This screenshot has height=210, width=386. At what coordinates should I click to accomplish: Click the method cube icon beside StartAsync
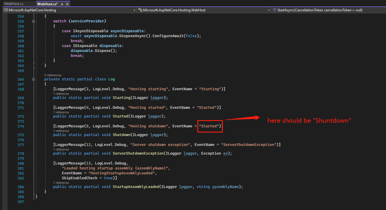click(274, 10)
